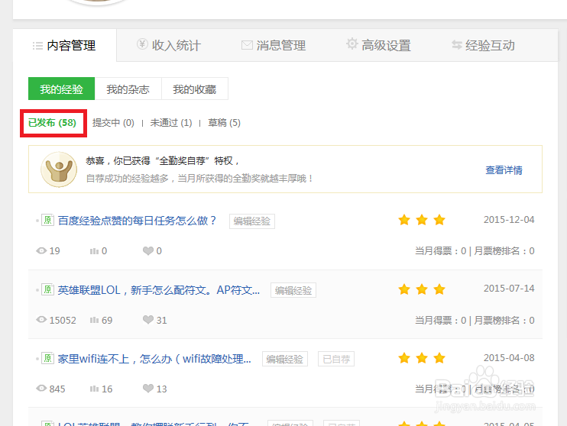Select the 我的杂志 sub-tab
The image size is (567, 426).
[128, 89]
